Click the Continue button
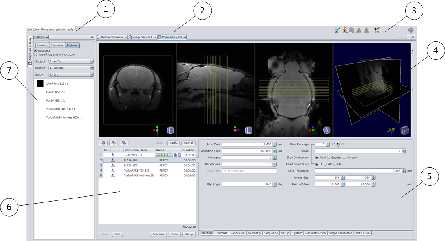The height and width of the screenshot is (241, 445). 158,234
